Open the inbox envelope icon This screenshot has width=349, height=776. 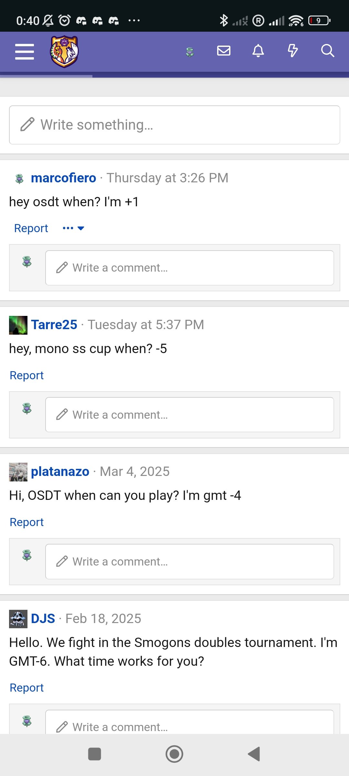point(224,51)
